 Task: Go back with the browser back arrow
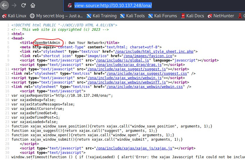(4, 5)
